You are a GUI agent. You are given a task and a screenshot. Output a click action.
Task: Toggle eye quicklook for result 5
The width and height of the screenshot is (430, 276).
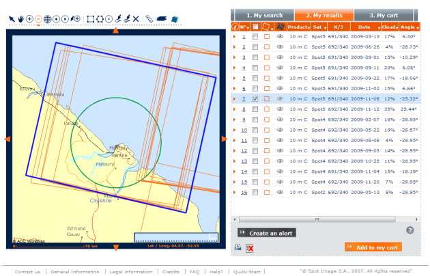[280, 78]
